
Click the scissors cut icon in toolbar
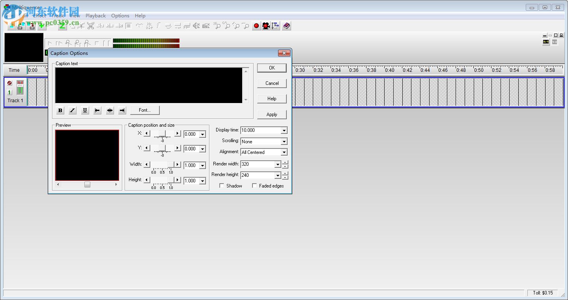click(x=91, y=26)
